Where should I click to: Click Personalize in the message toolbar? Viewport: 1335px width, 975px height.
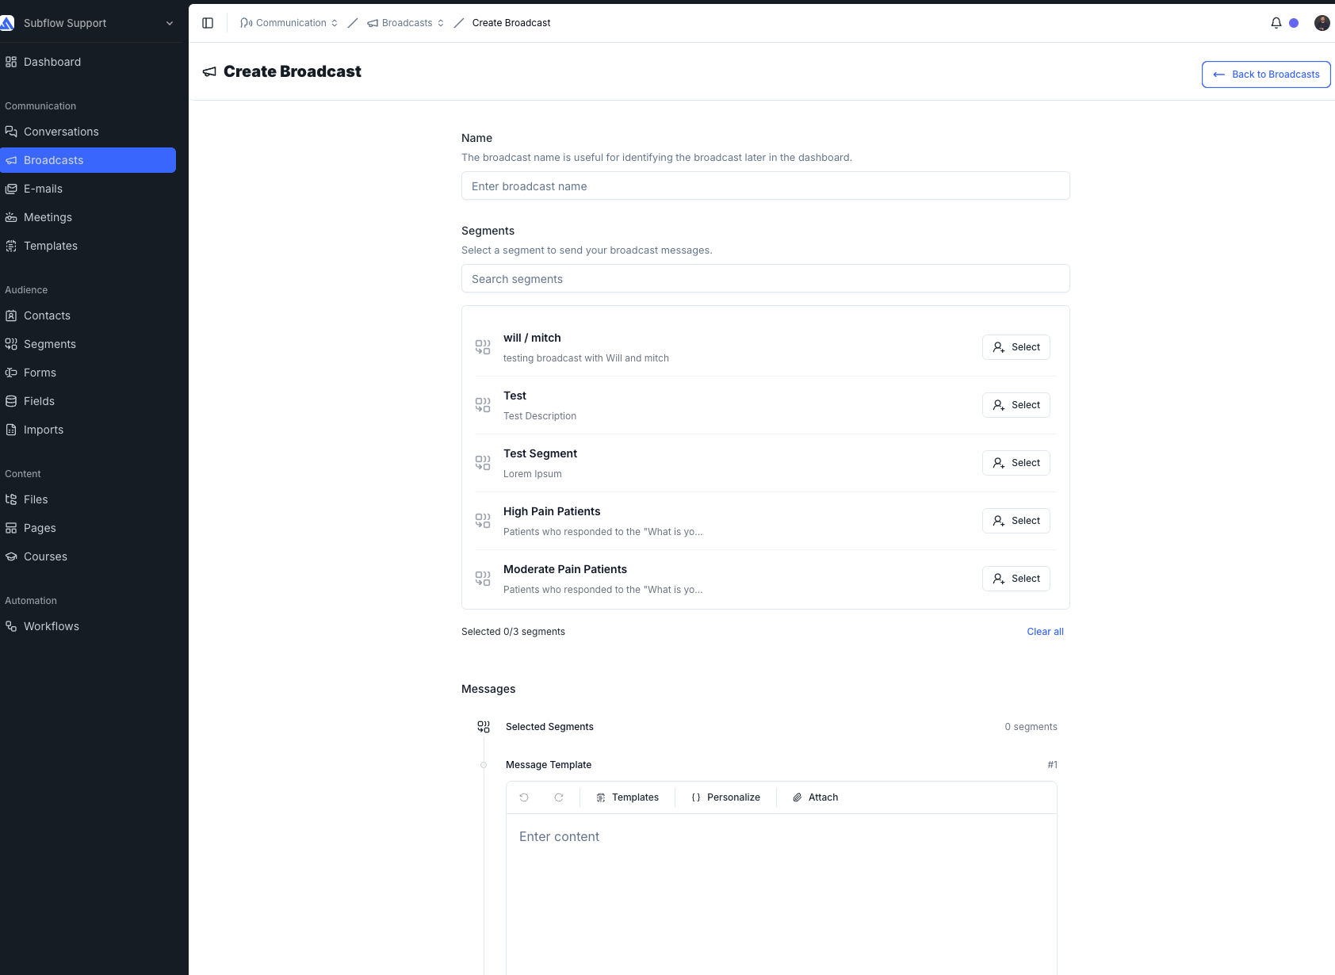tap(725, 797)
